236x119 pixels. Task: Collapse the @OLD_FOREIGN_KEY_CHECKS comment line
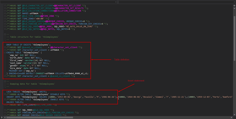click(5, 24)
